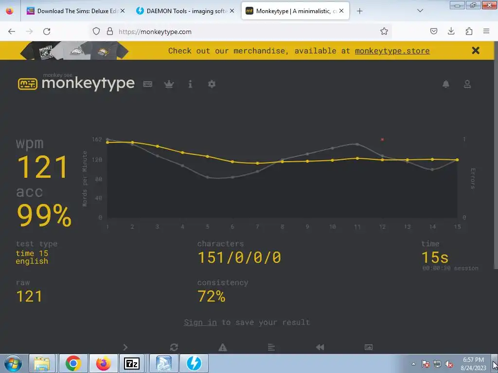Reload the current page
Viewport: 498px width, 373px height.
click(47, 32)
